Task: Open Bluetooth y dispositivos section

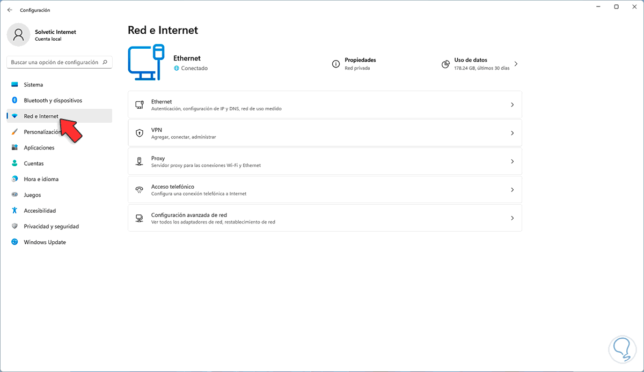Action: (60, 100)
